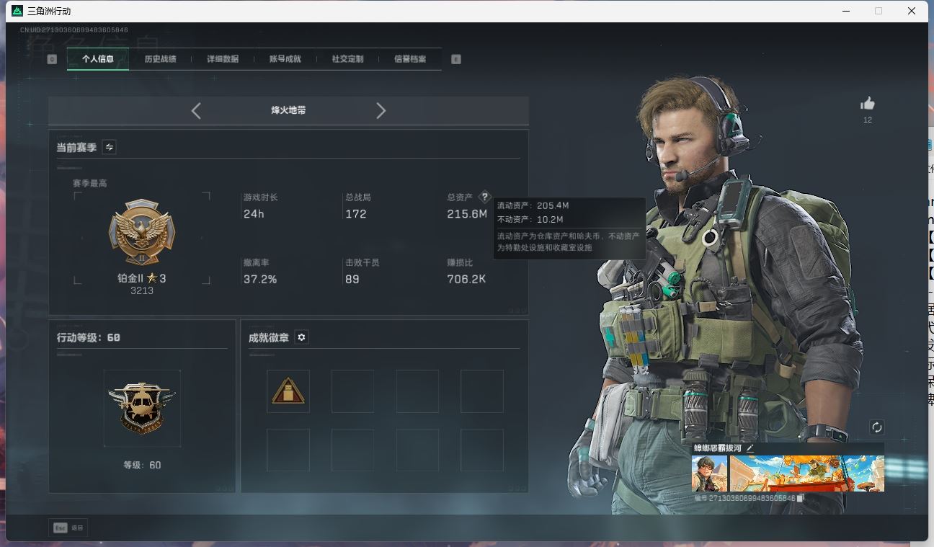This screenshot has height=547, width=934.
Task: Click the 铂金II rank emblem
Action: [x=141, y=233]
